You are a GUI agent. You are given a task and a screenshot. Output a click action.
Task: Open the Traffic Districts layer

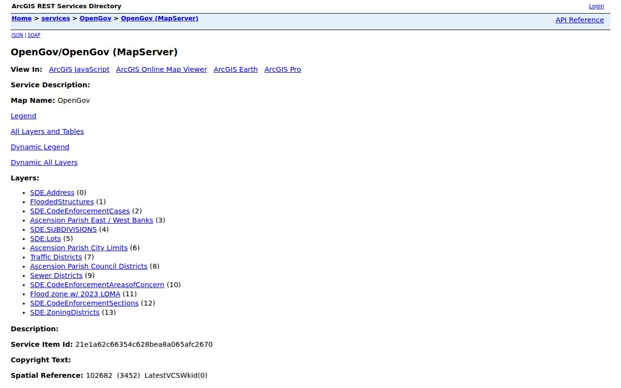[x=56, y=257]
